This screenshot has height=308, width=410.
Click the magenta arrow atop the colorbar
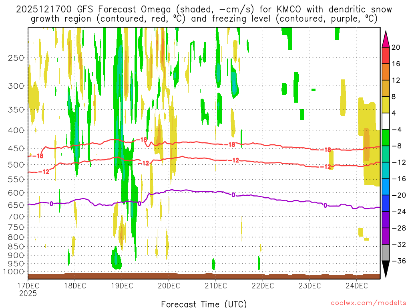point(386,40)
